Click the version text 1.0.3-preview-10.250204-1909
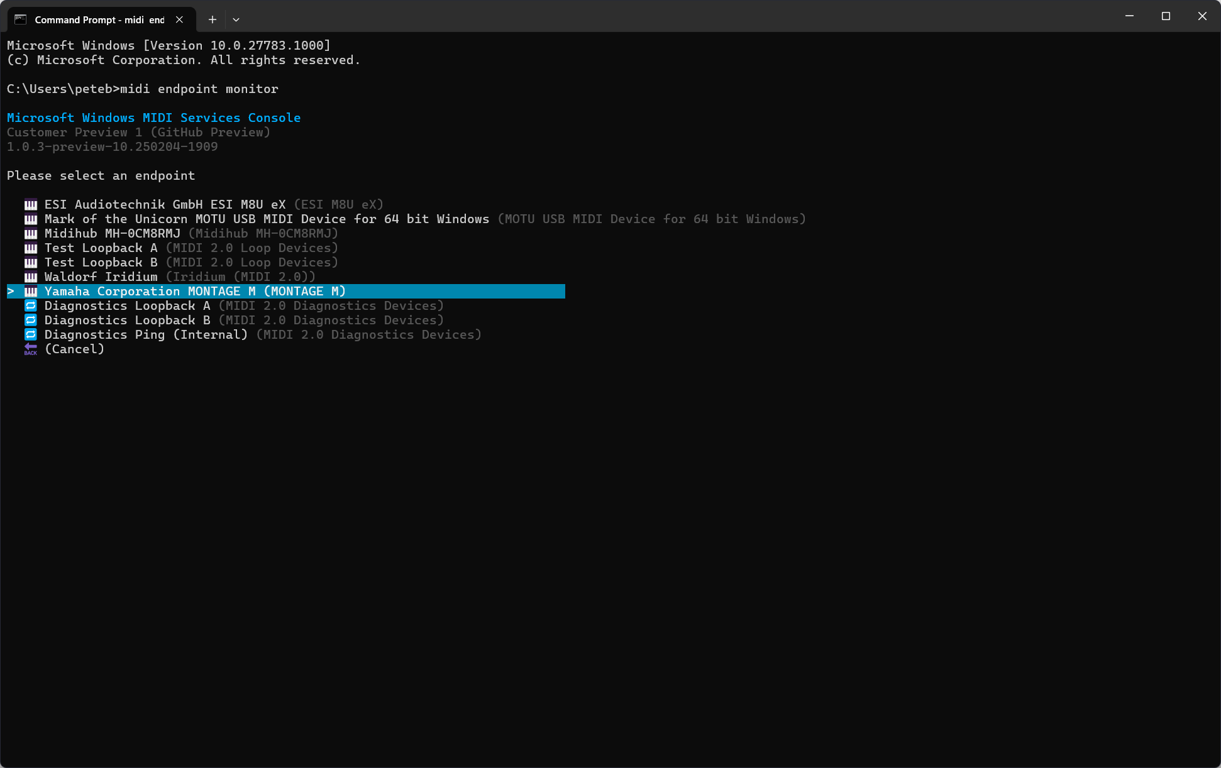 [113, 147]
